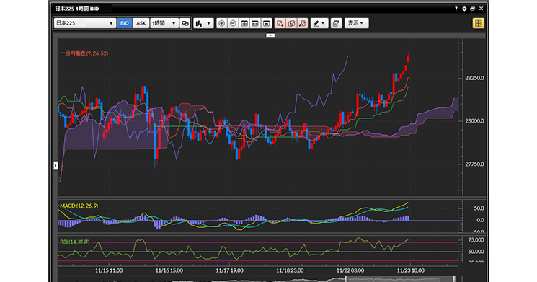Click the 11/18 23:00 time axis label
537x282 pixels.
[290, 270]
